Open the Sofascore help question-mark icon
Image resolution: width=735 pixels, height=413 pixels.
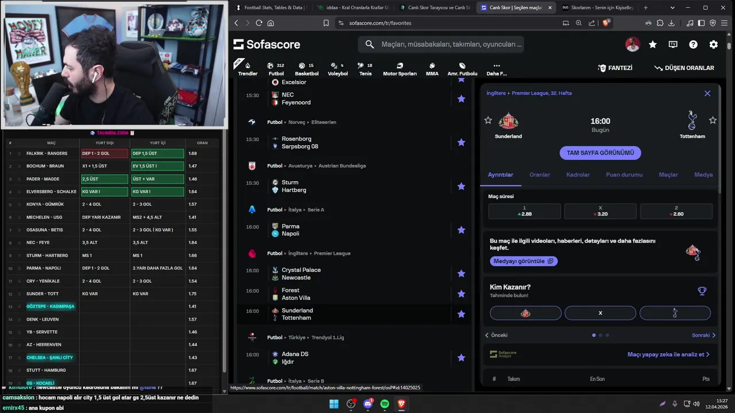point(693,44)
